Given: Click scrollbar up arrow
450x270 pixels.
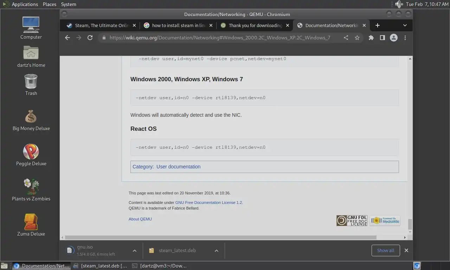Looking at the screenshot, I should click(x=410, y=58).
